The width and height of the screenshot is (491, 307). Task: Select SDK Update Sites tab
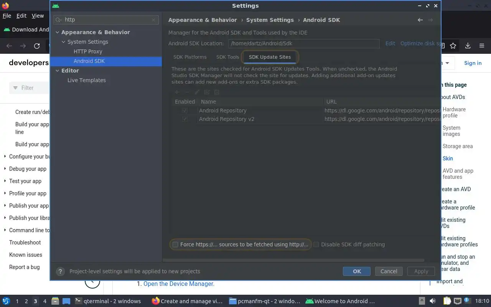(x=270, y=57)
